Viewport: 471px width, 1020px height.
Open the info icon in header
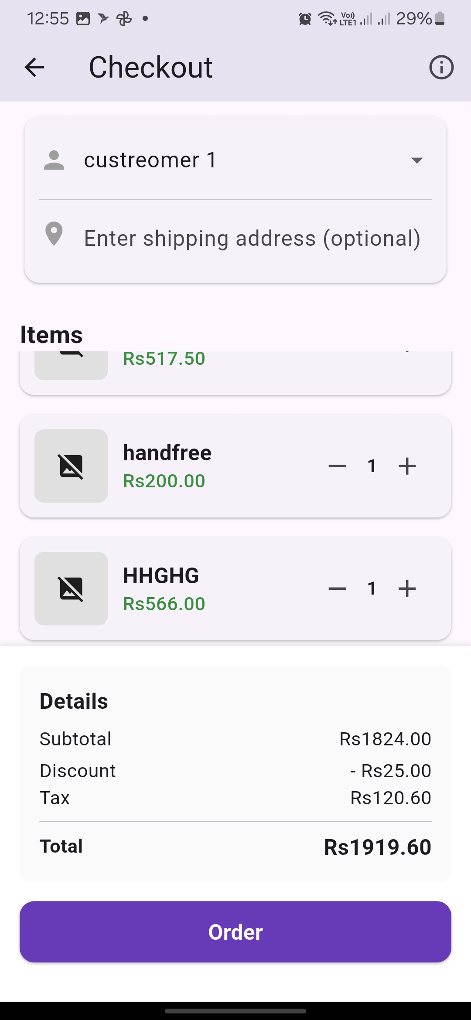[x=441, y=68]
